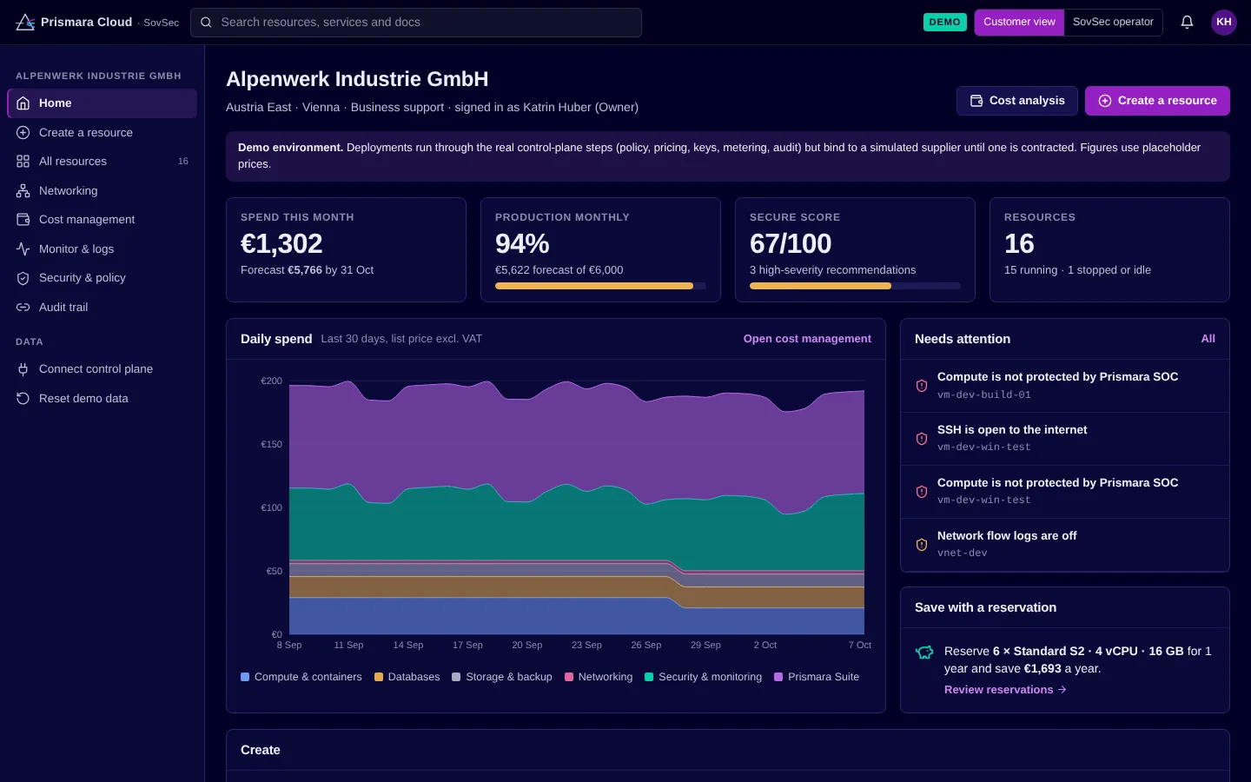Screen dimensions: 1251x782
Task: Click the production monthly budget progress bar
Action: (x=600, y=286)
